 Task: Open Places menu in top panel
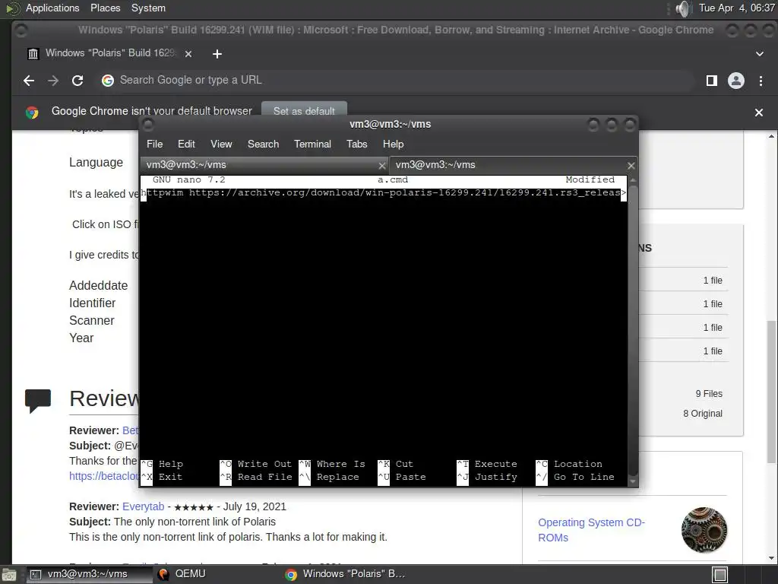105,8
